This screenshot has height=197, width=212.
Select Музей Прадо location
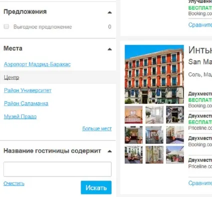20,116
